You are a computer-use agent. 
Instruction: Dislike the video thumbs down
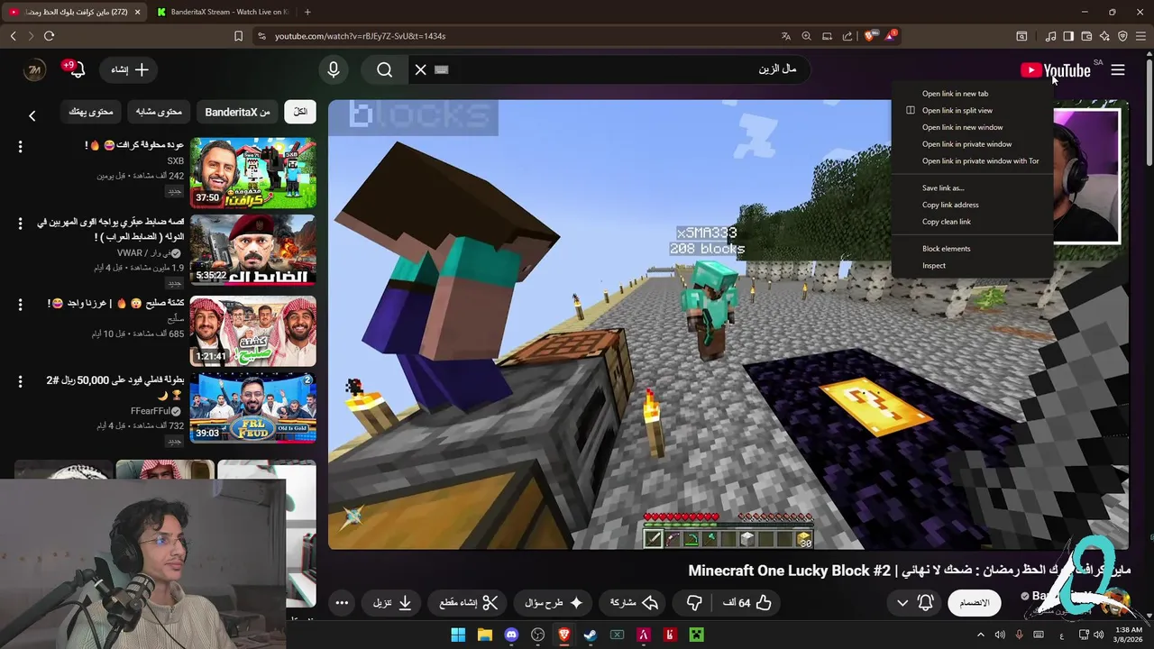(x=694, y=602)
